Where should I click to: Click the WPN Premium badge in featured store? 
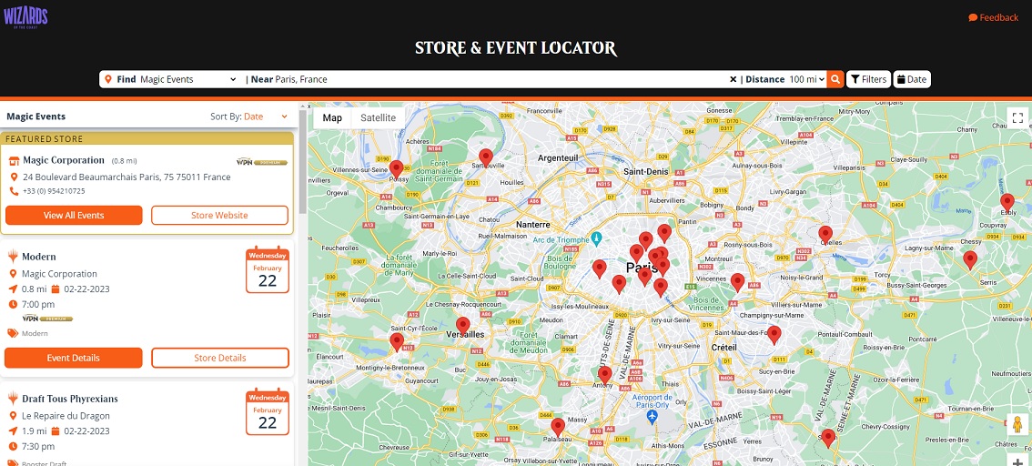(x=262, y=161)
